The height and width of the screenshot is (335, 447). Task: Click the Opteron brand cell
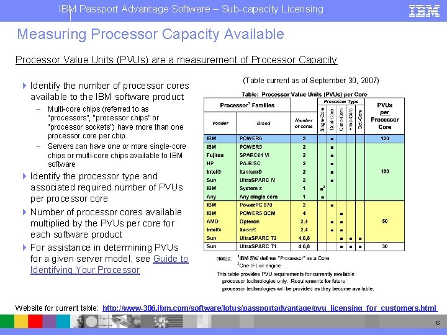(x=263, y=221)
